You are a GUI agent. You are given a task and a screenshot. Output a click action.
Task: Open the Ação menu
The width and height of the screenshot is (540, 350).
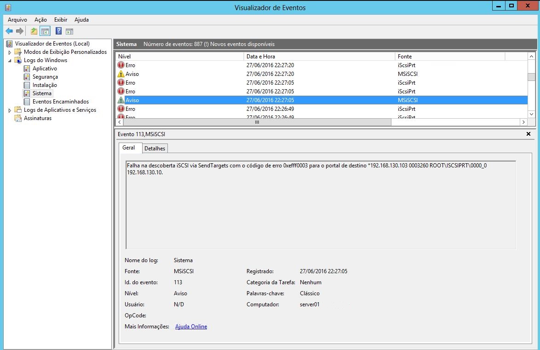(40, 20)
